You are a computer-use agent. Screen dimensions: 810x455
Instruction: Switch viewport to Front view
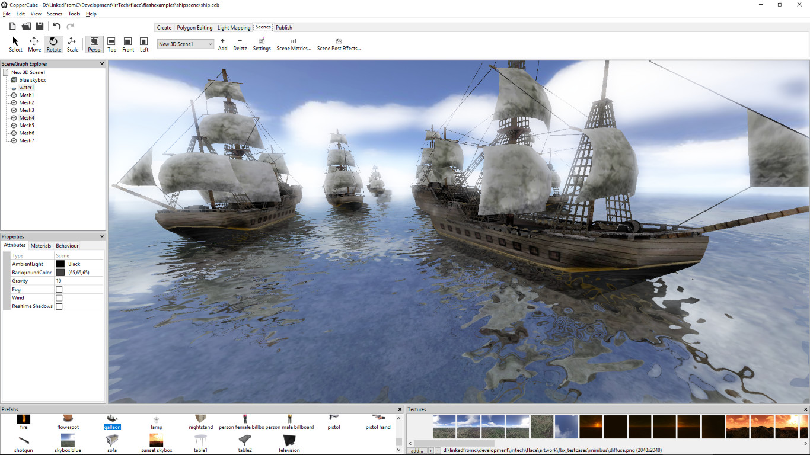(x=127, y=44)
